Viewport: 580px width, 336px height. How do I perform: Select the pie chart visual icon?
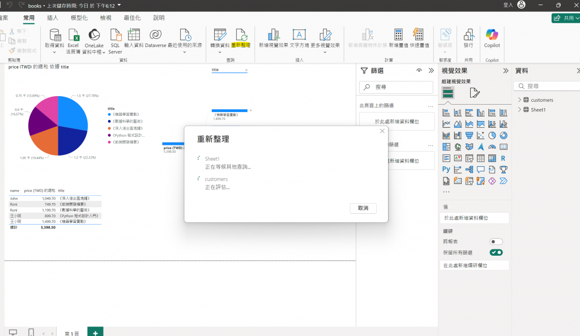(492, 136)
